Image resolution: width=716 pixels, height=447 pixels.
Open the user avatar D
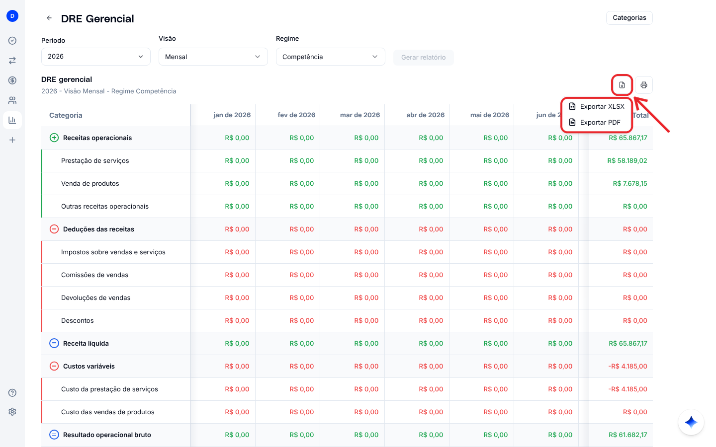(12, 16)
